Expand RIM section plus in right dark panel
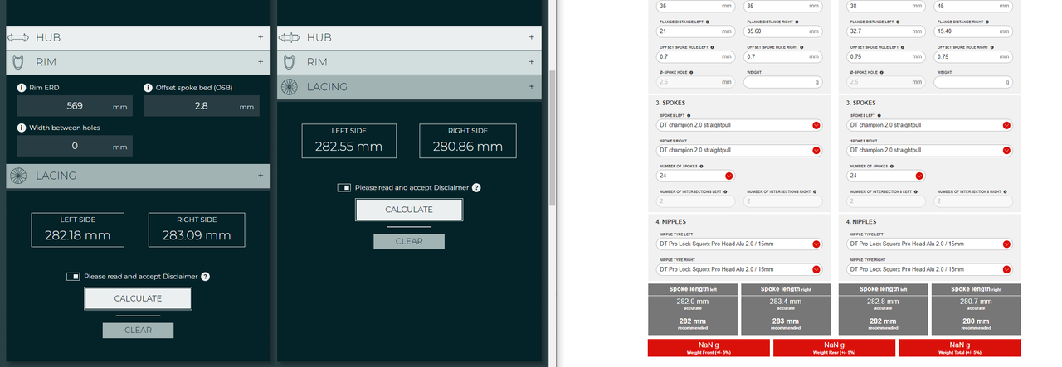Viewport: 1062px width, 367px height. (x=531, y=62)
